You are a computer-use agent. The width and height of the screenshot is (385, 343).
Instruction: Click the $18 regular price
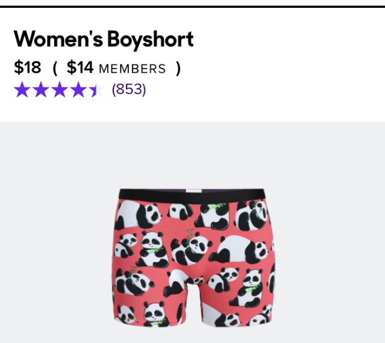[x=27, y=67]
